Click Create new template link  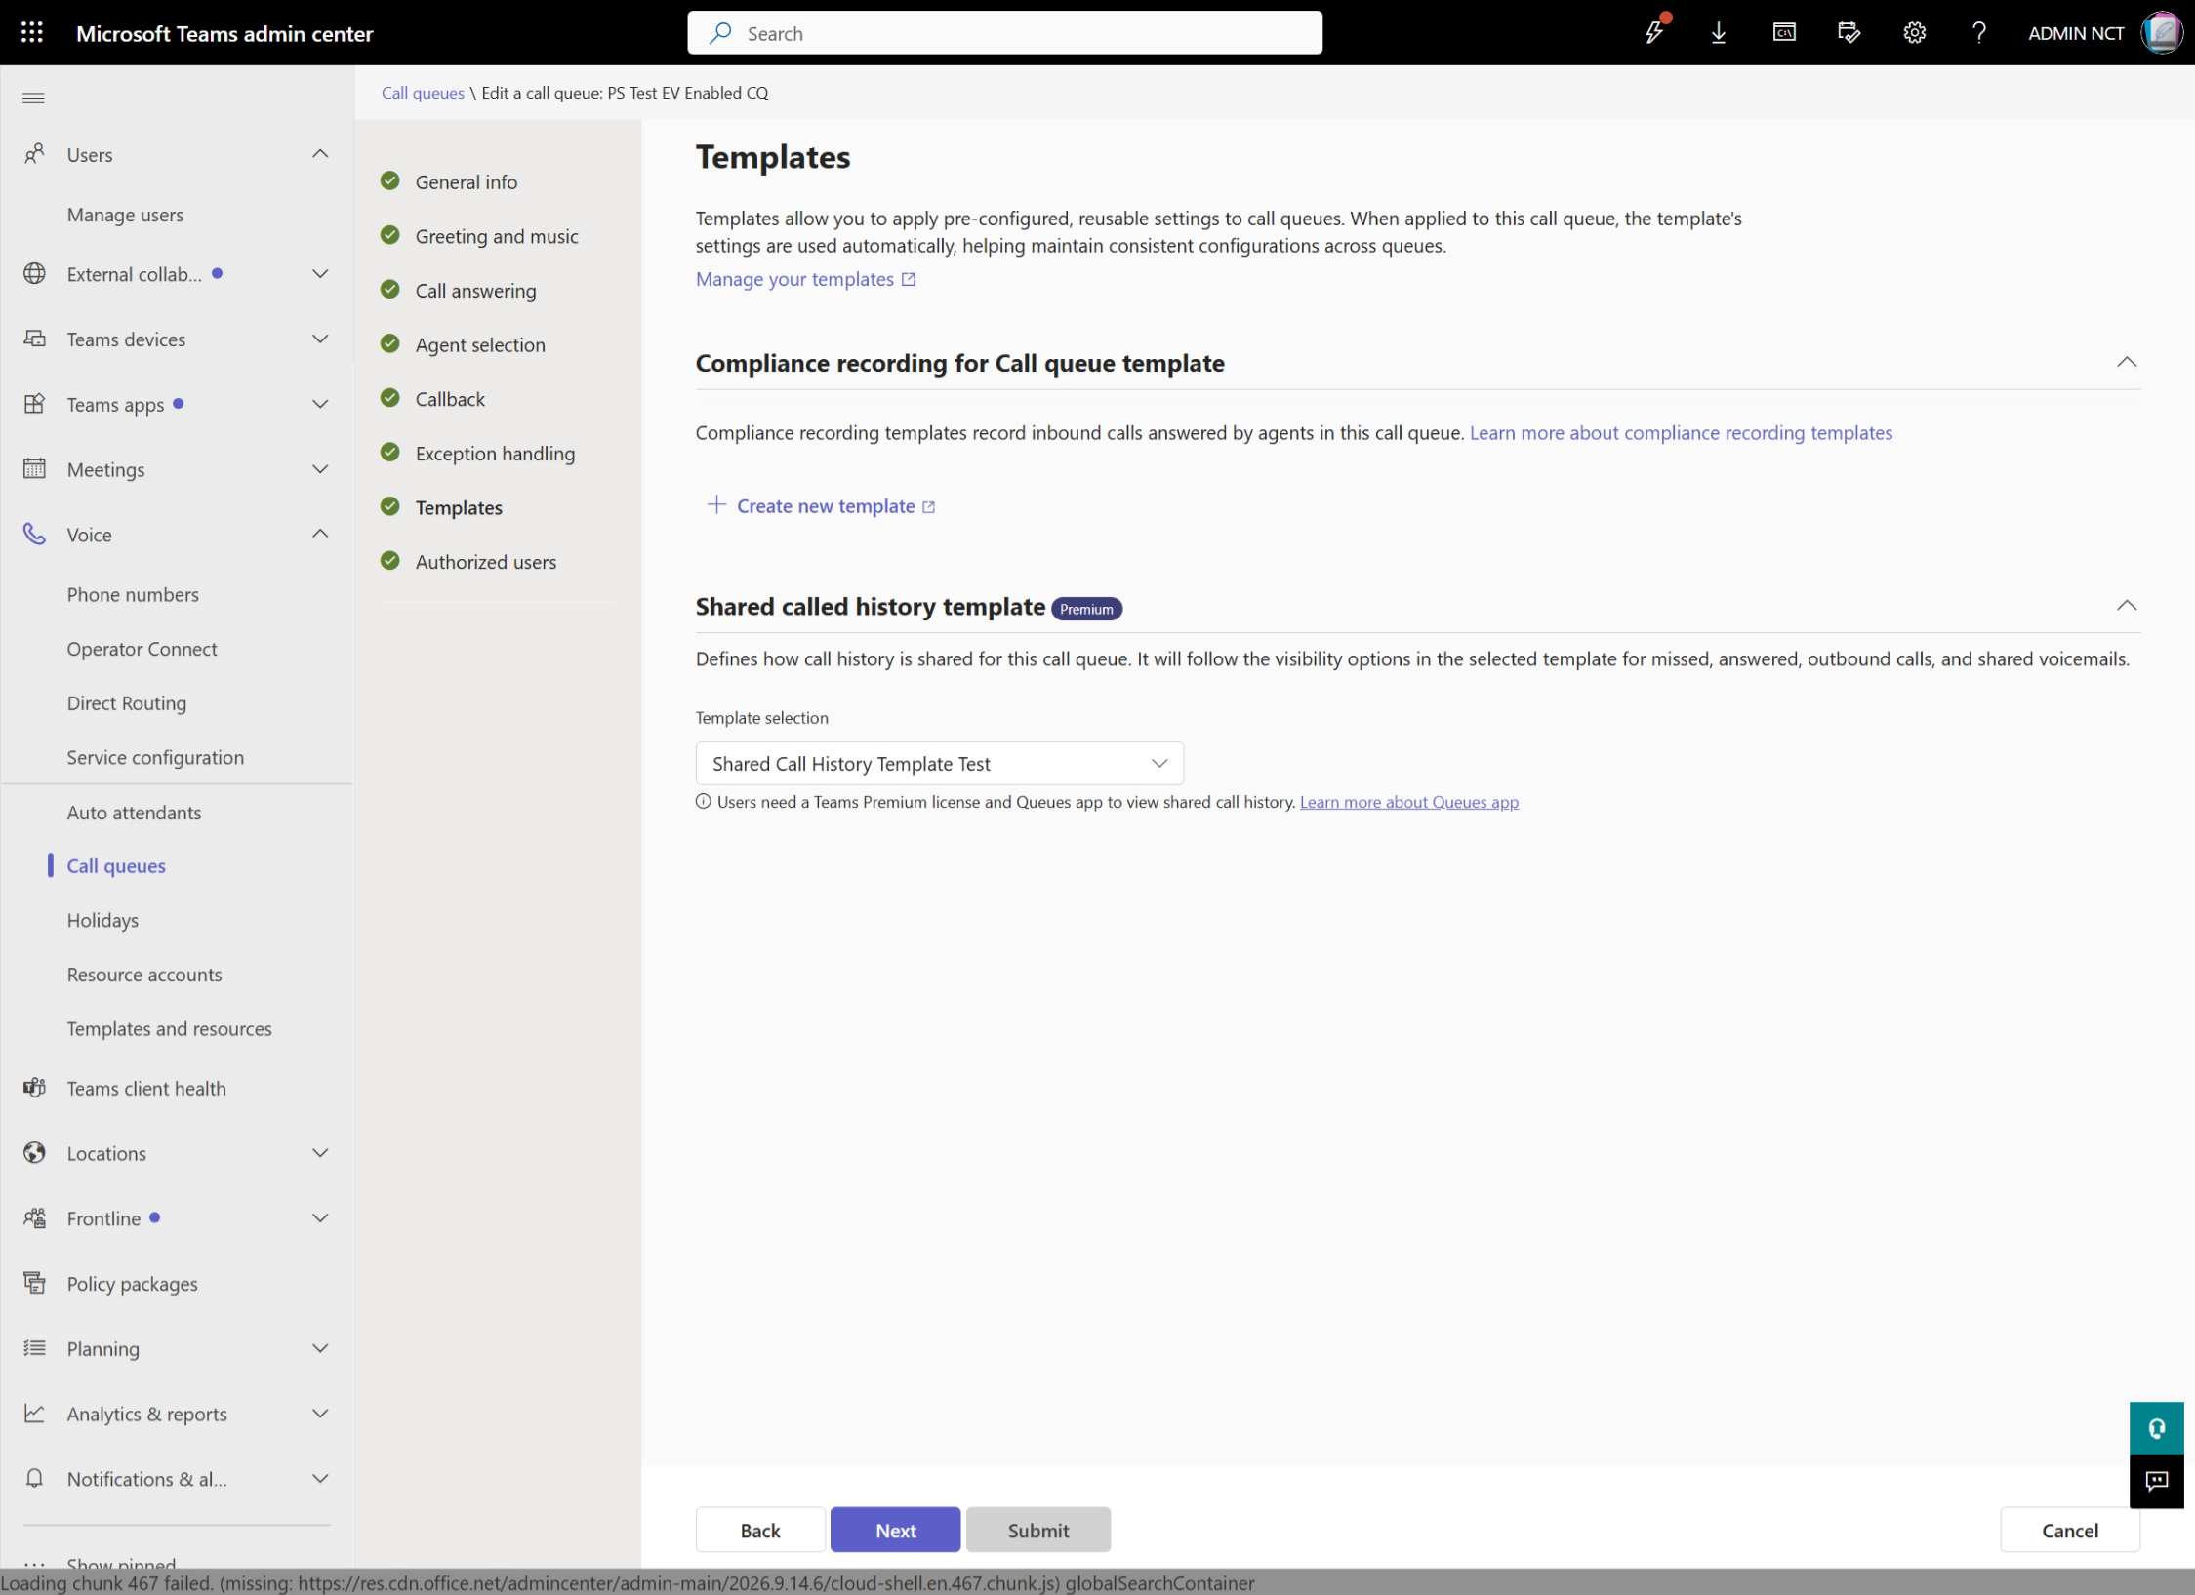(x=821, y=505)
